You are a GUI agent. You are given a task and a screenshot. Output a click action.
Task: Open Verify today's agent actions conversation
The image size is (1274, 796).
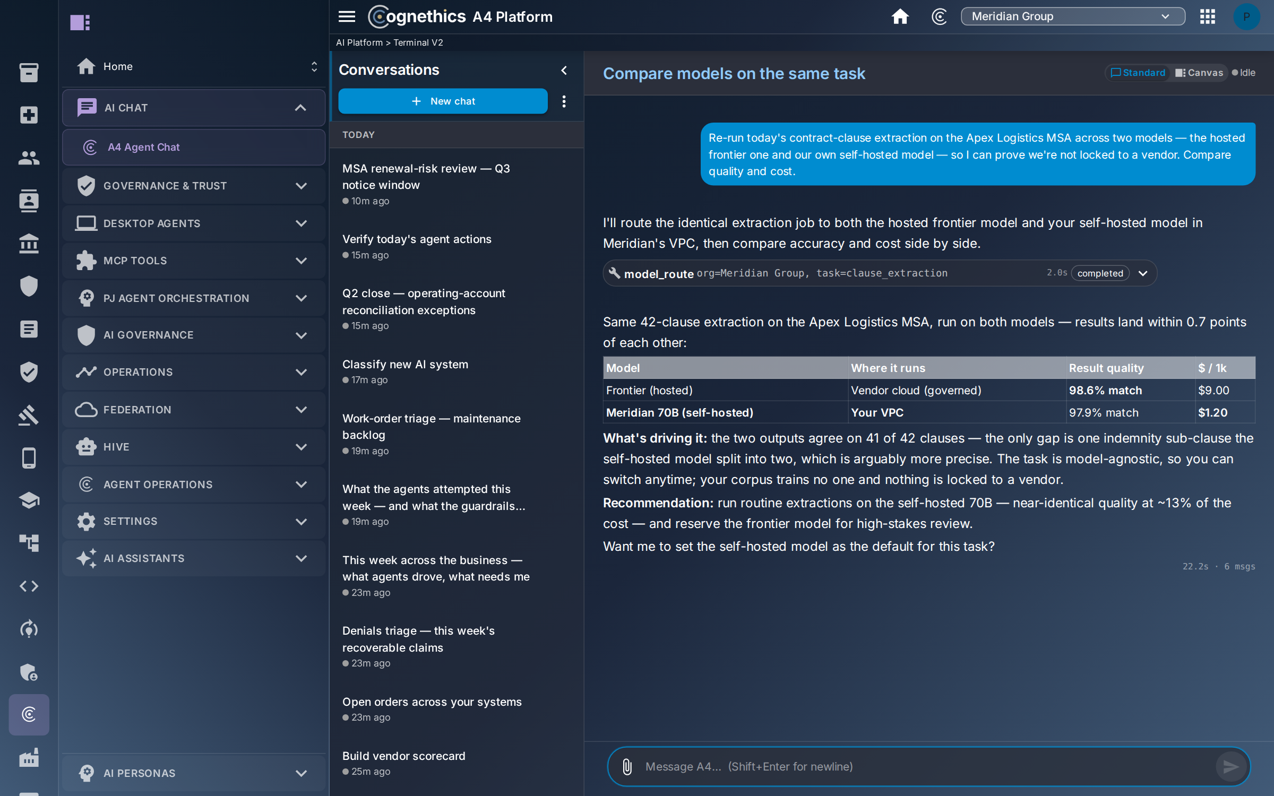[x=457, y=247]
